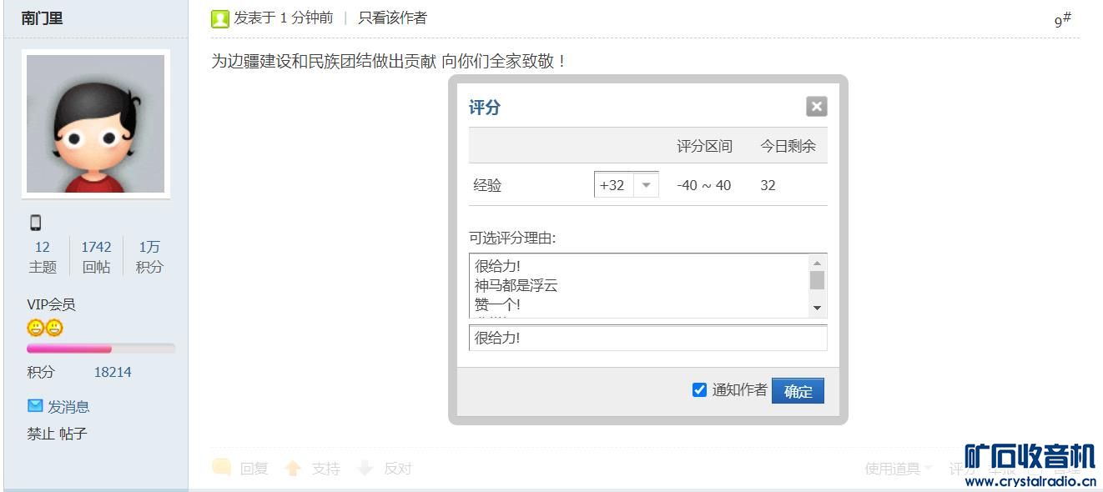Open the +32 experience score dropdown
This screenshot has width=1103, height=492.
tap(646, 185)
